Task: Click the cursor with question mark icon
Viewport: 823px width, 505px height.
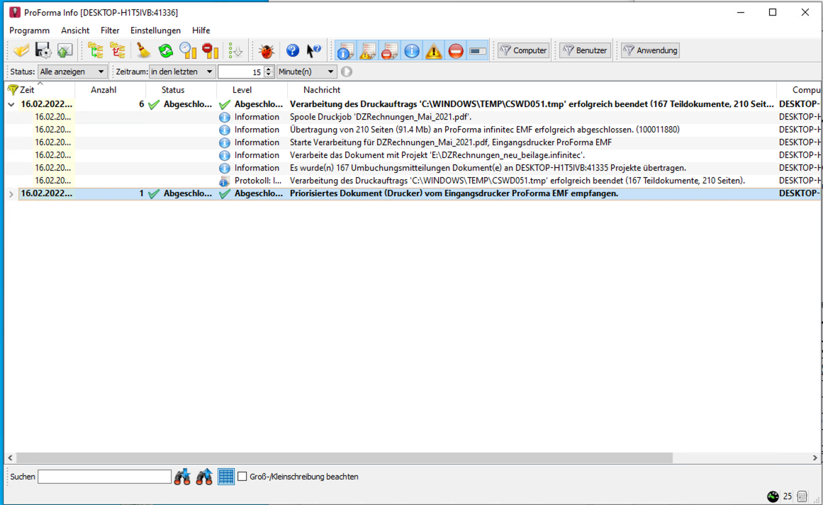Action: 314,50
